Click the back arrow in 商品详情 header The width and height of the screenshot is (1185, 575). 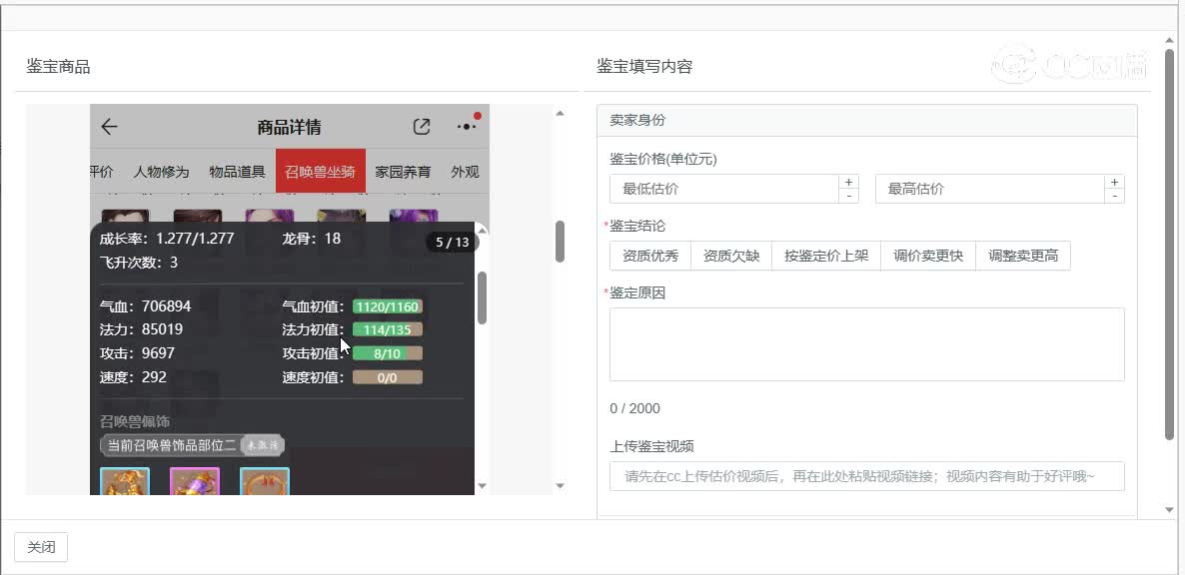tap(110, 127)
